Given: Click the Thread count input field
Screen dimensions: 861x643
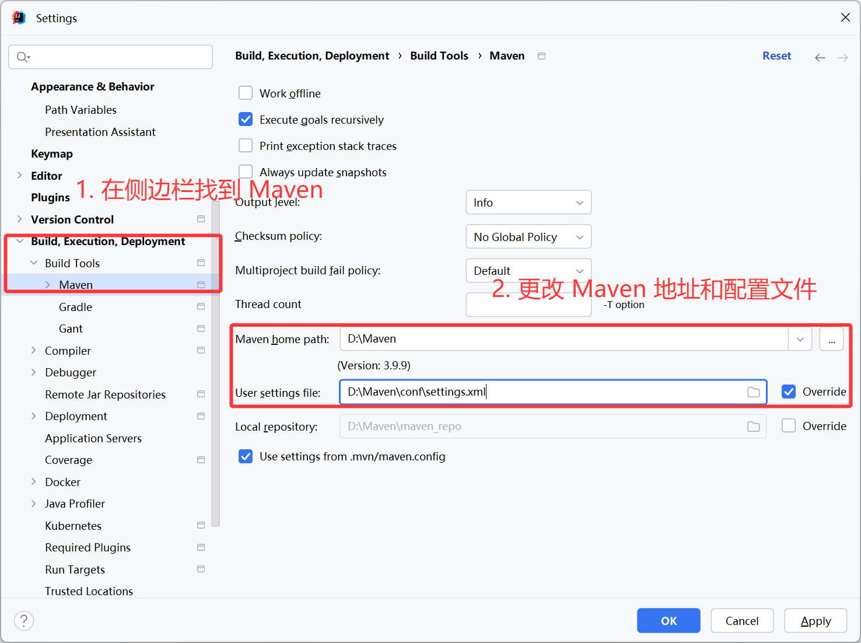Looking at the screenshot, I should 528,305.
